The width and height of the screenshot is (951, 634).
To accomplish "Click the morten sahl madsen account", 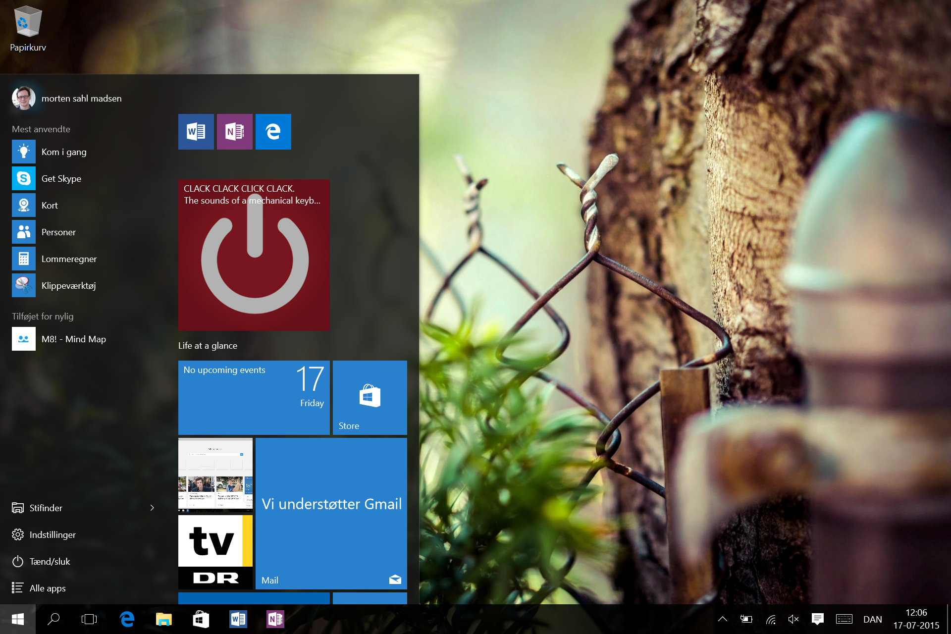I will [81, 99].
